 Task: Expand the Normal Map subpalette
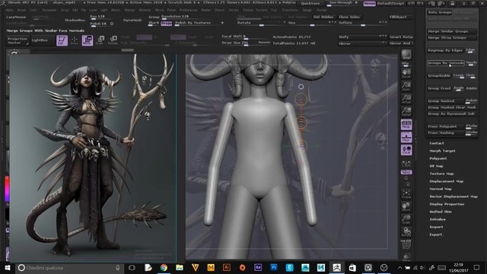point(441,189)
